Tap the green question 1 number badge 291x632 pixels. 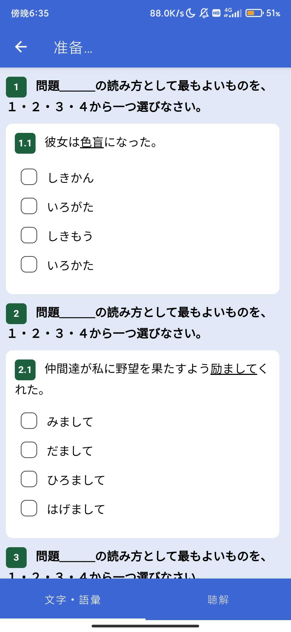[x=16, y=87]
